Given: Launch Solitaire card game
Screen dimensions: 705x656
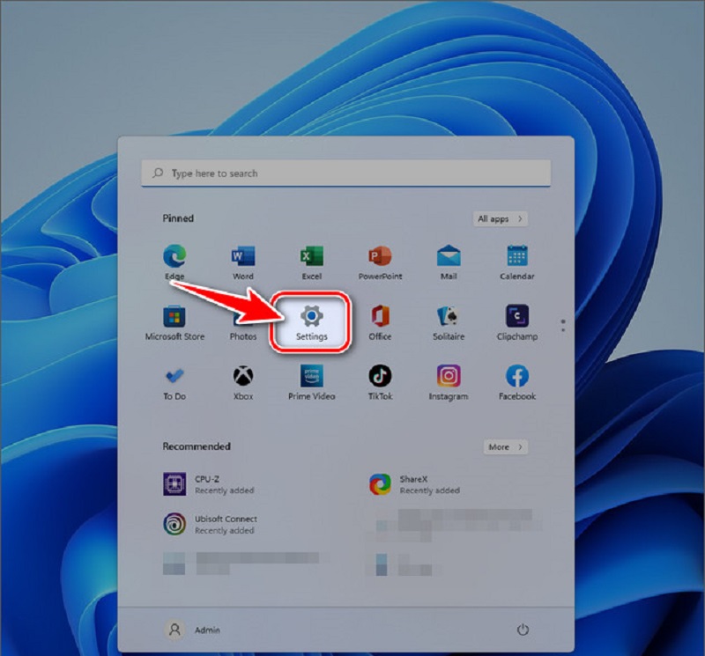Looking at the screenshot, I should pyautogui.click(x=449, y=322).
